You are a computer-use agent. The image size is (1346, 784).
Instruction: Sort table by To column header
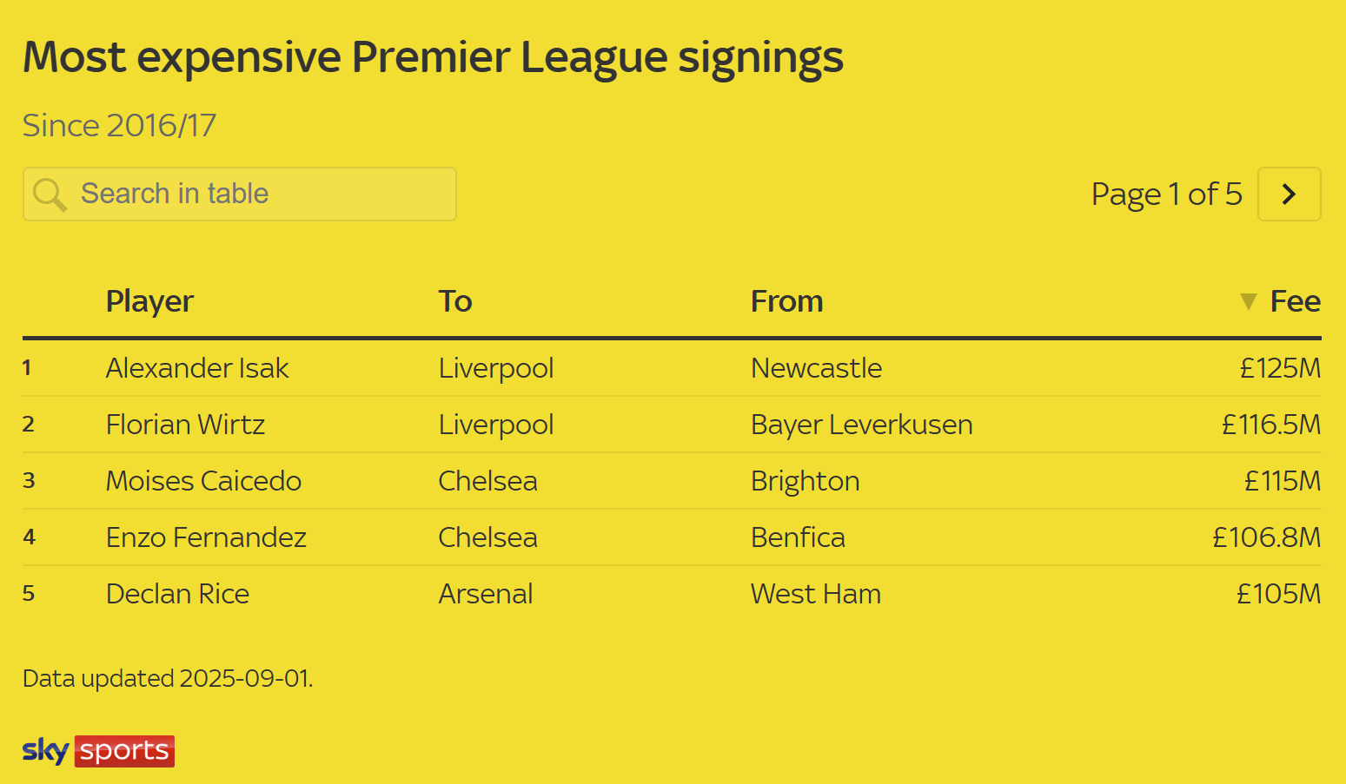click(x=455, y=301)
